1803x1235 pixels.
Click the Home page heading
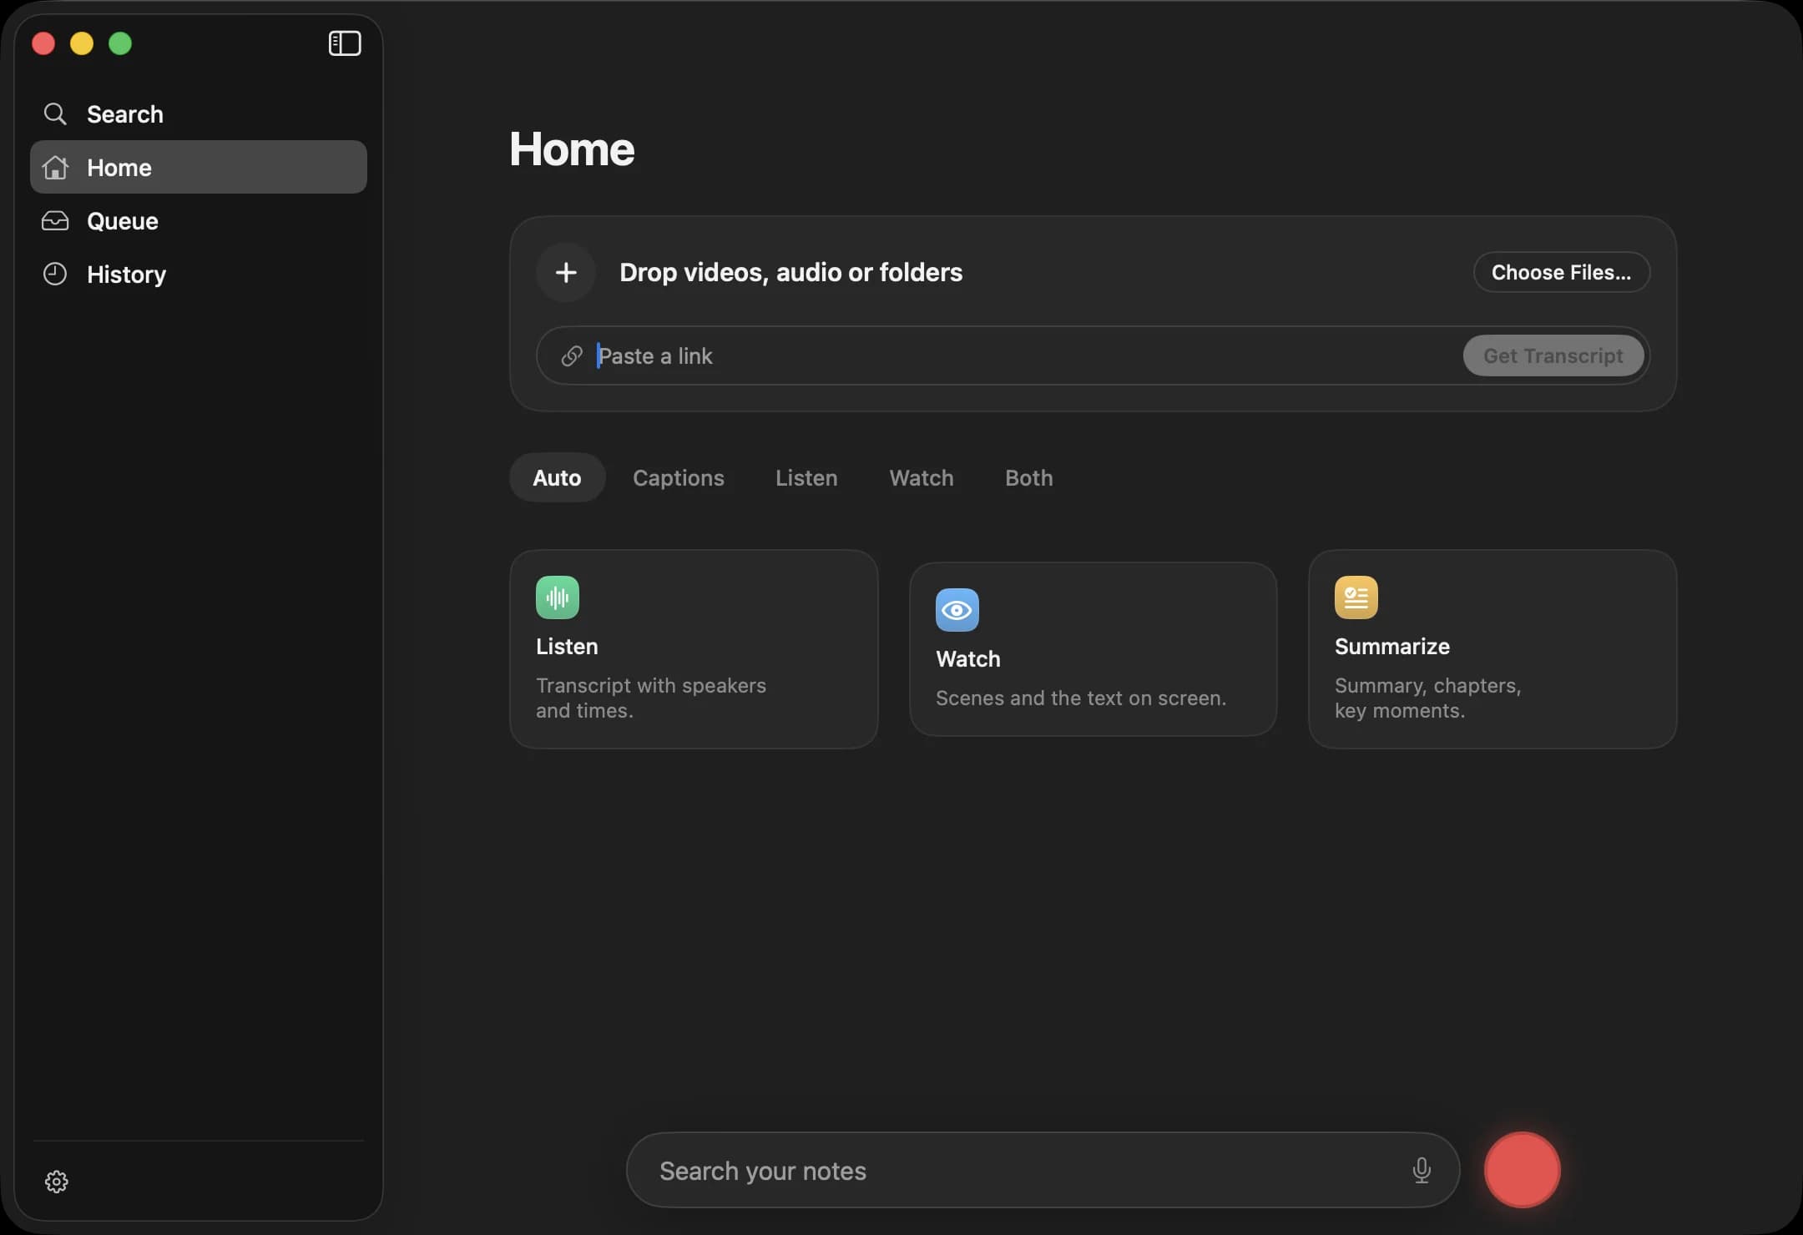click(x=572, y=149)
